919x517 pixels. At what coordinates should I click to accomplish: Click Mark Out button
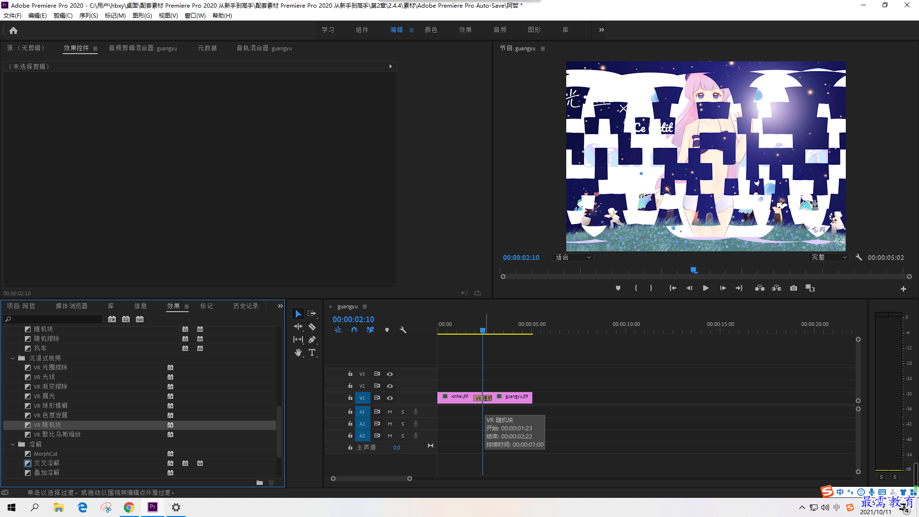(x=651, y=288)
